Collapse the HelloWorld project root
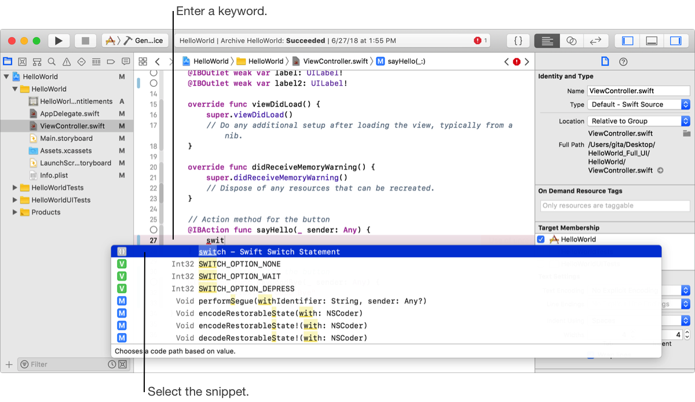695x402 pixels. coord(6,76)
